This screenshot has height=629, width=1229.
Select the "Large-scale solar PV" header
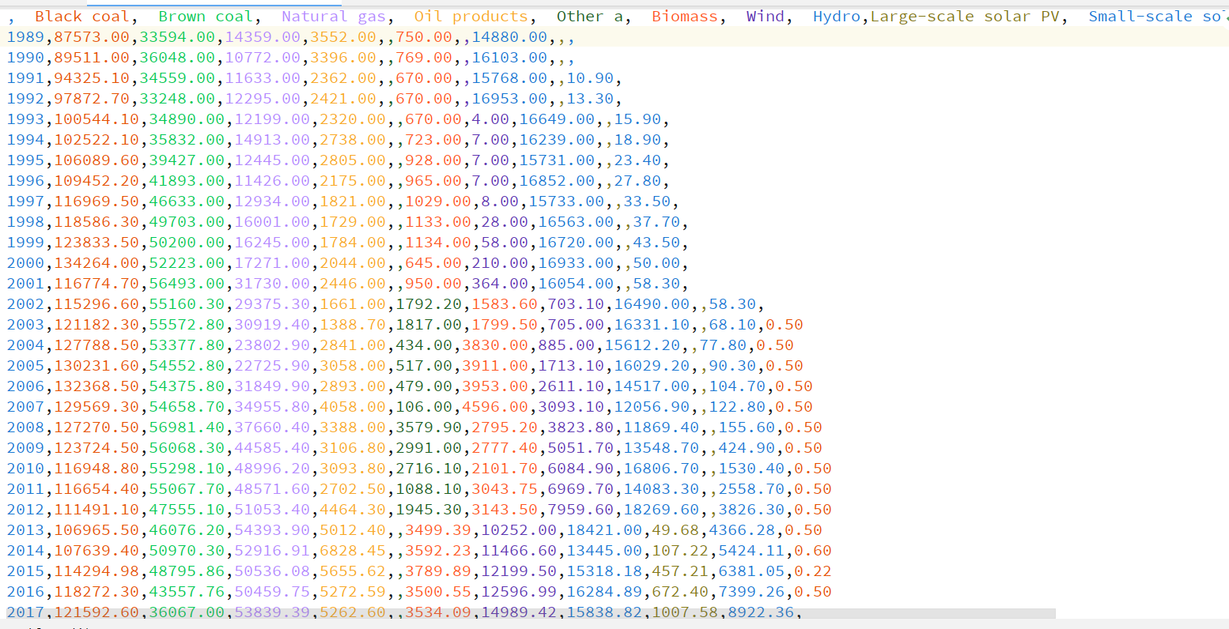(965, 17)
